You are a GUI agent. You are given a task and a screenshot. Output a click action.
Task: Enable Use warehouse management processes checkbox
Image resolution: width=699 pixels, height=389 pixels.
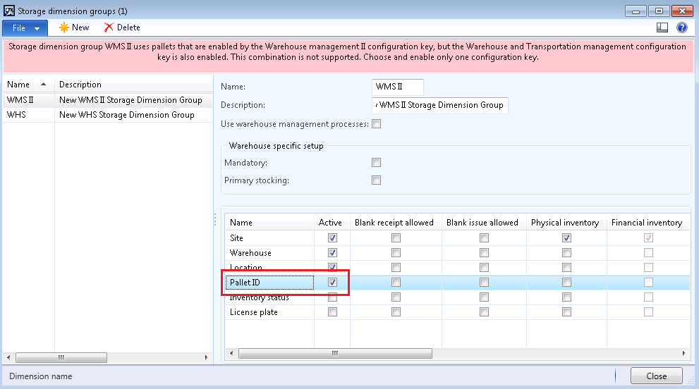click(x=377, y=124)
